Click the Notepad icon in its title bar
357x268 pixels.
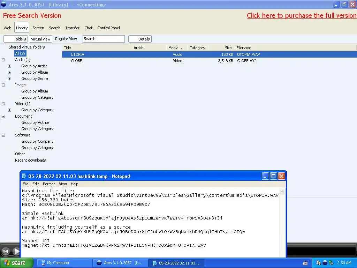pyautogui.click(x=24, y=176)
